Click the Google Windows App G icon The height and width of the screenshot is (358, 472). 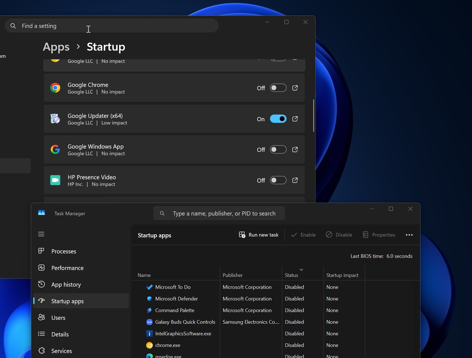[x=55, y=149]
